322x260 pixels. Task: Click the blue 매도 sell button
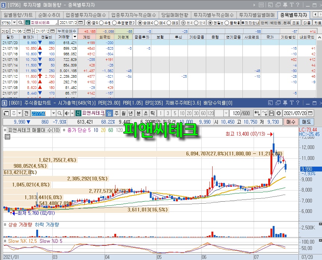click(307, 122)
